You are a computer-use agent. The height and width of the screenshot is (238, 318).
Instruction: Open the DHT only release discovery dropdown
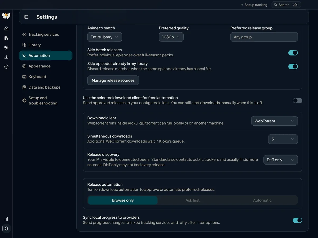click(281, 160)
